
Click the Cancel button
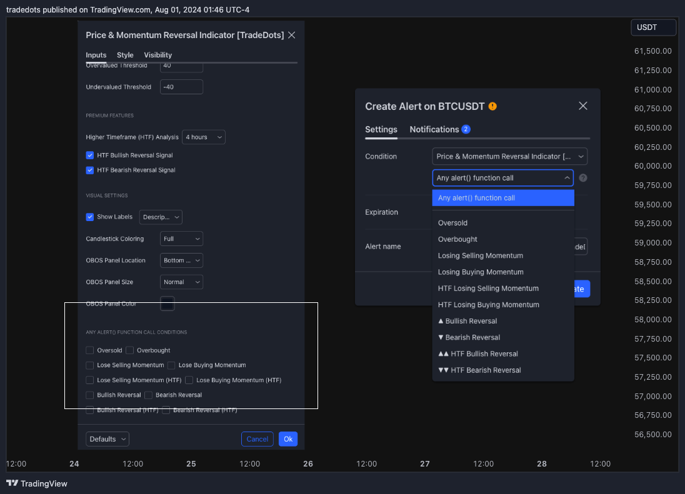tap(257, 439)
